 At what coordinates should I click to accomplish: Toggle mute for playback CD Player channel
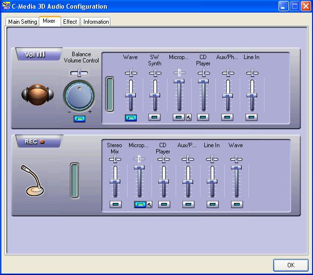pos(203,117)
